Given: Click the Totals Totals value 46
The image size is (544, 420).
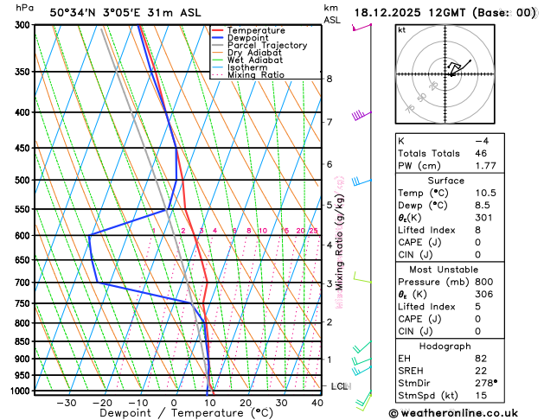Looking at the screenshot, I should click(481, 154).
